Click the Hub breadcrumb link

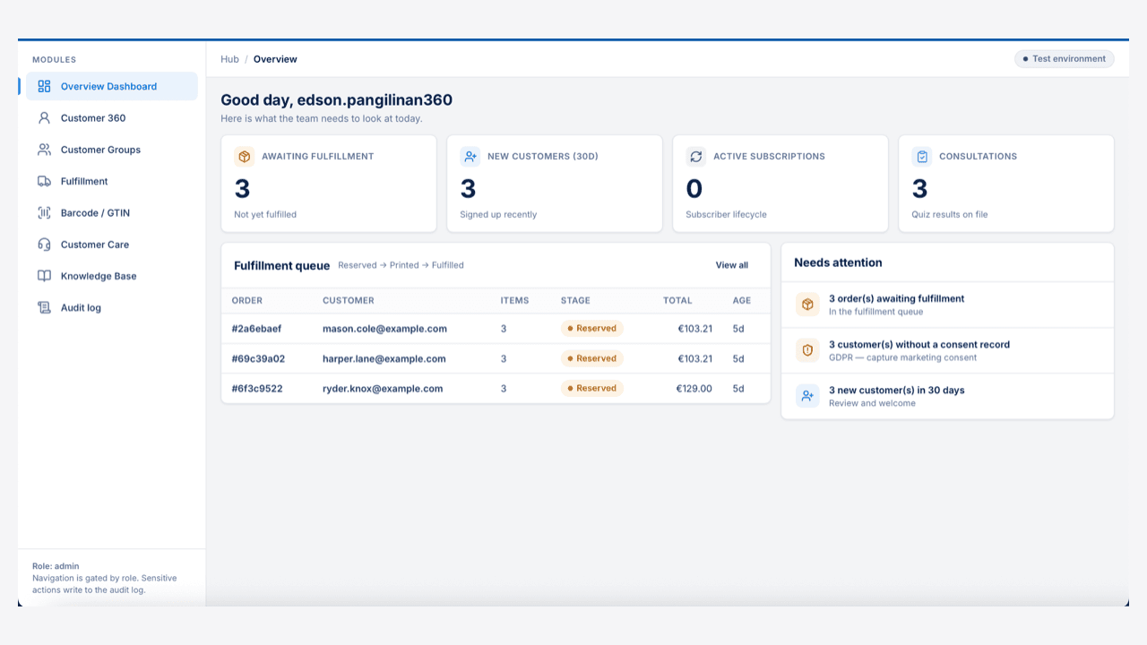pos(229,59)
